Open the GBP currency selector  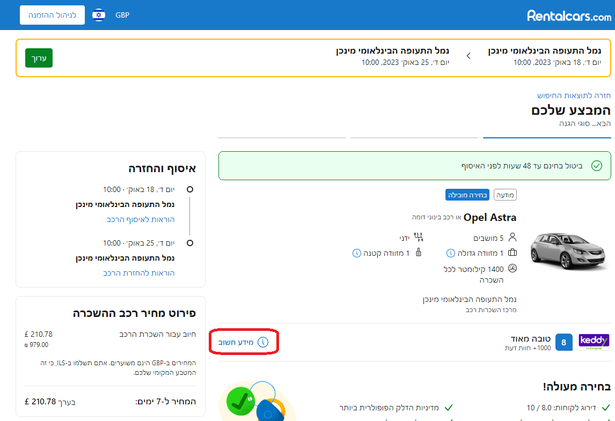click(122, 15)
